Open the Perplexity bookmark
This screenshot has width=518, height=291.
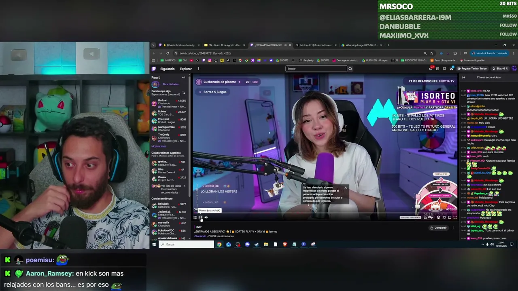(307, 61)
